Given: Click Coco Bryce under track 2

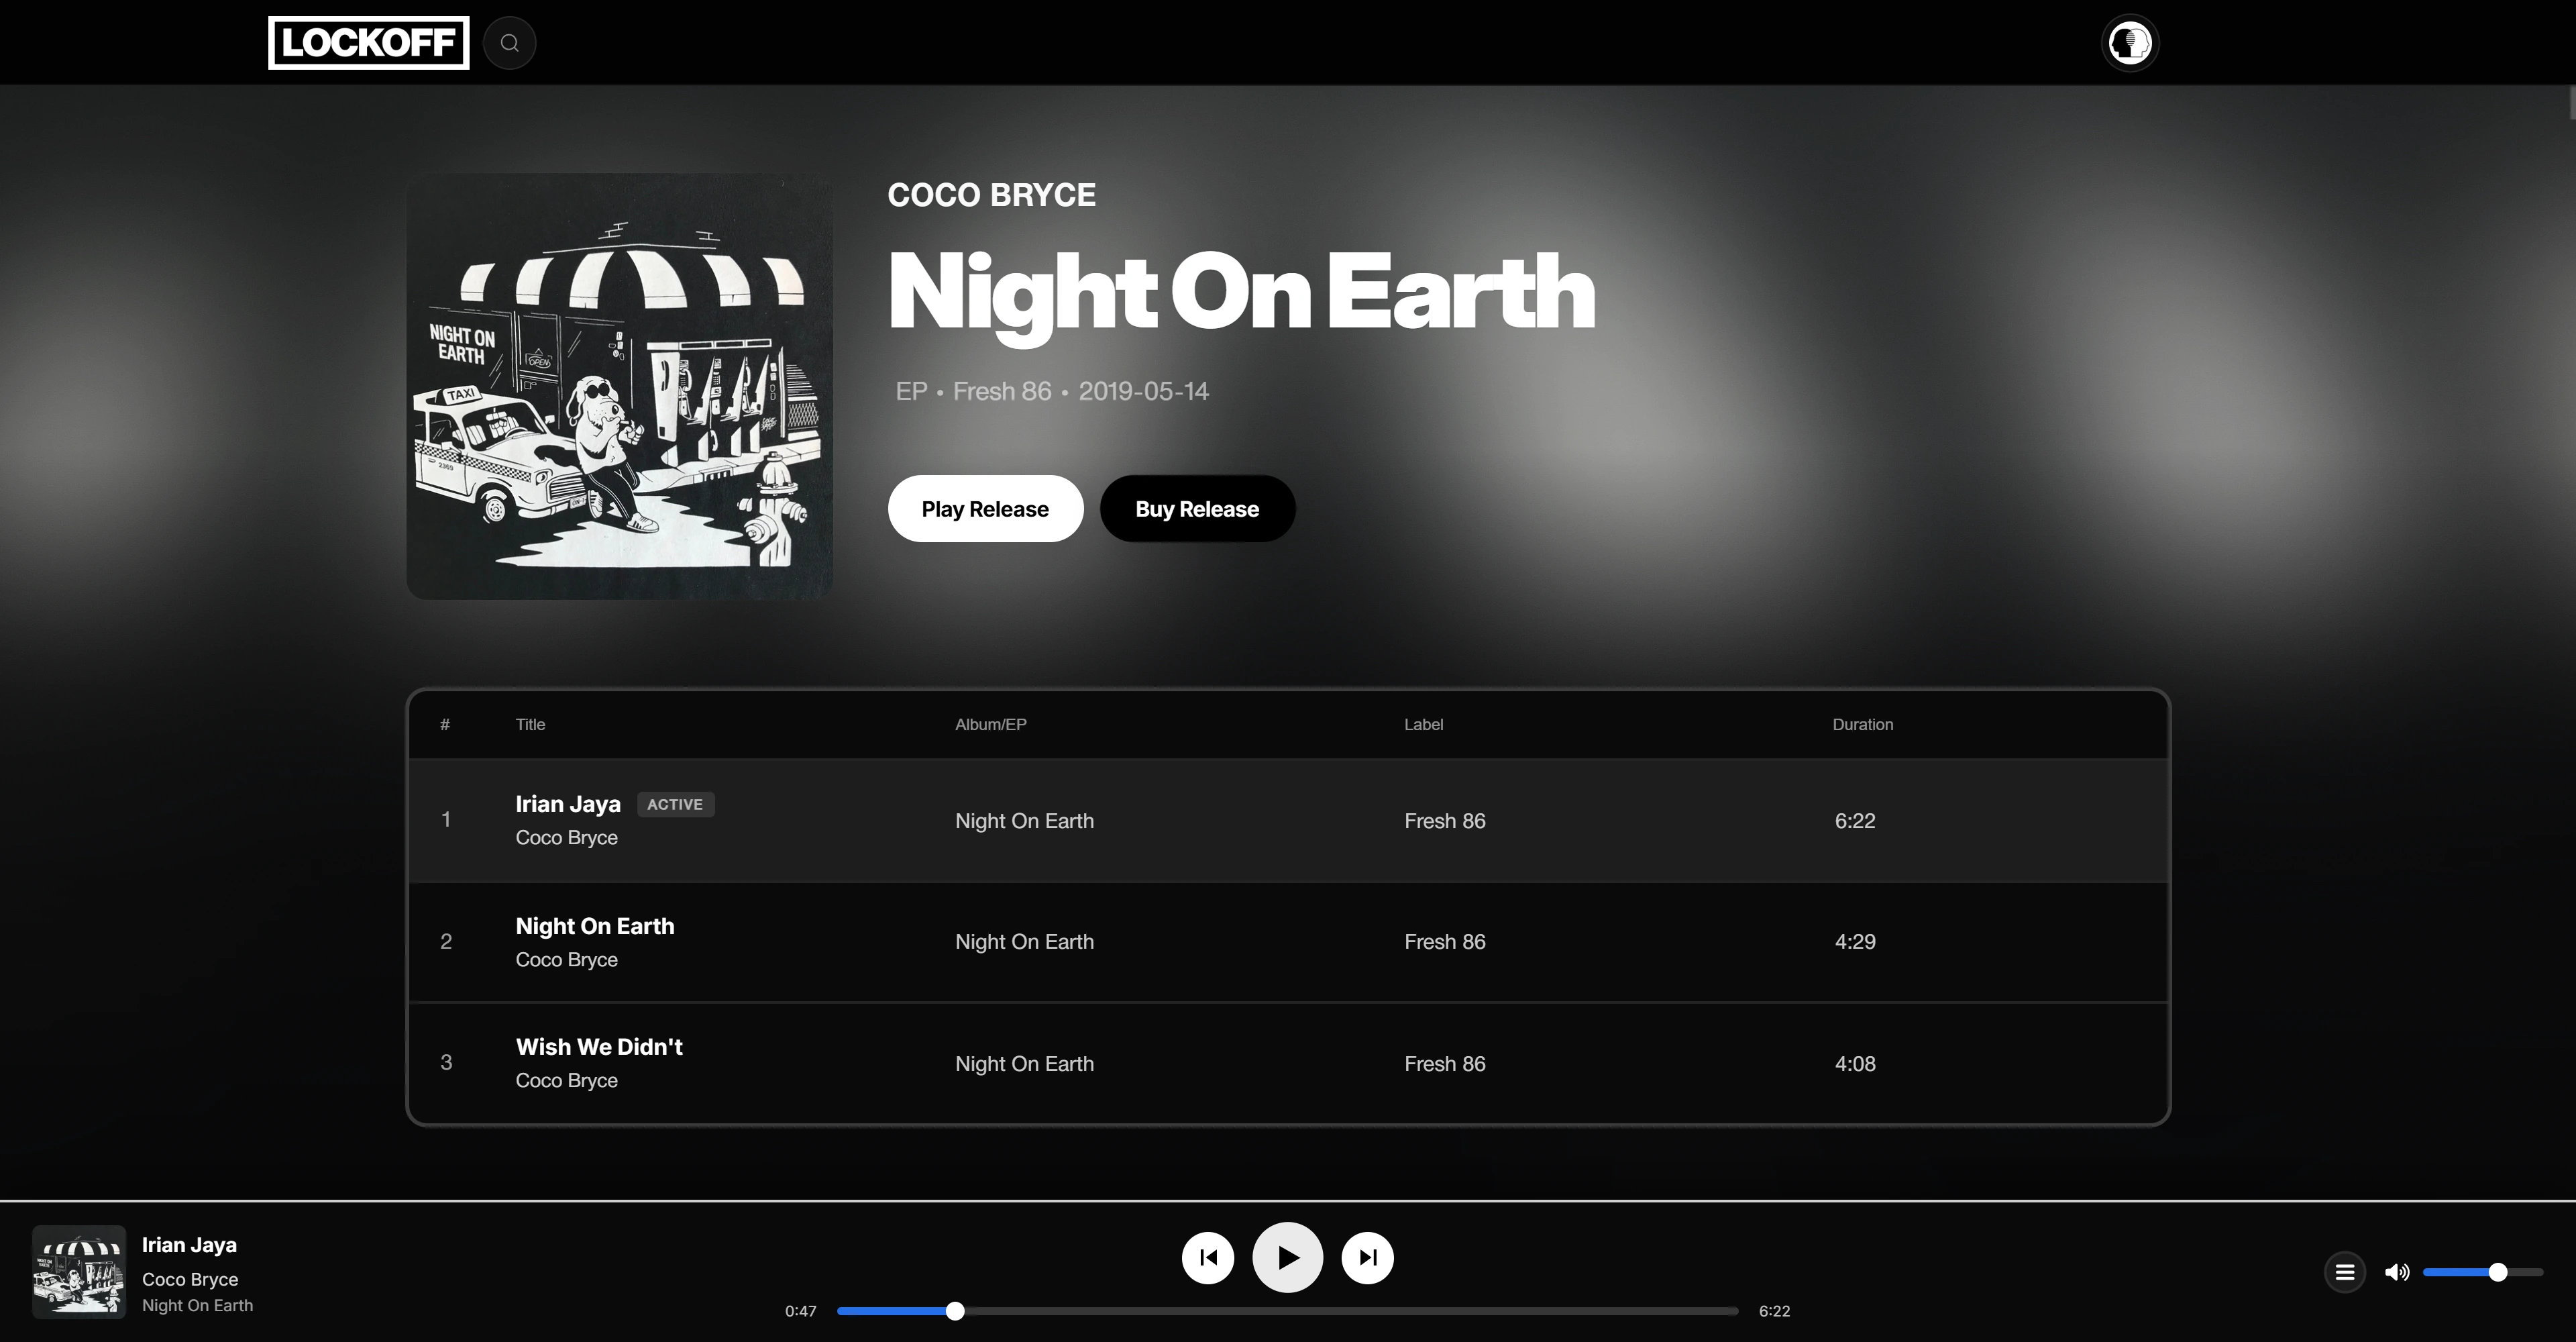Looking at the screenshot, I should click(566, 959).
